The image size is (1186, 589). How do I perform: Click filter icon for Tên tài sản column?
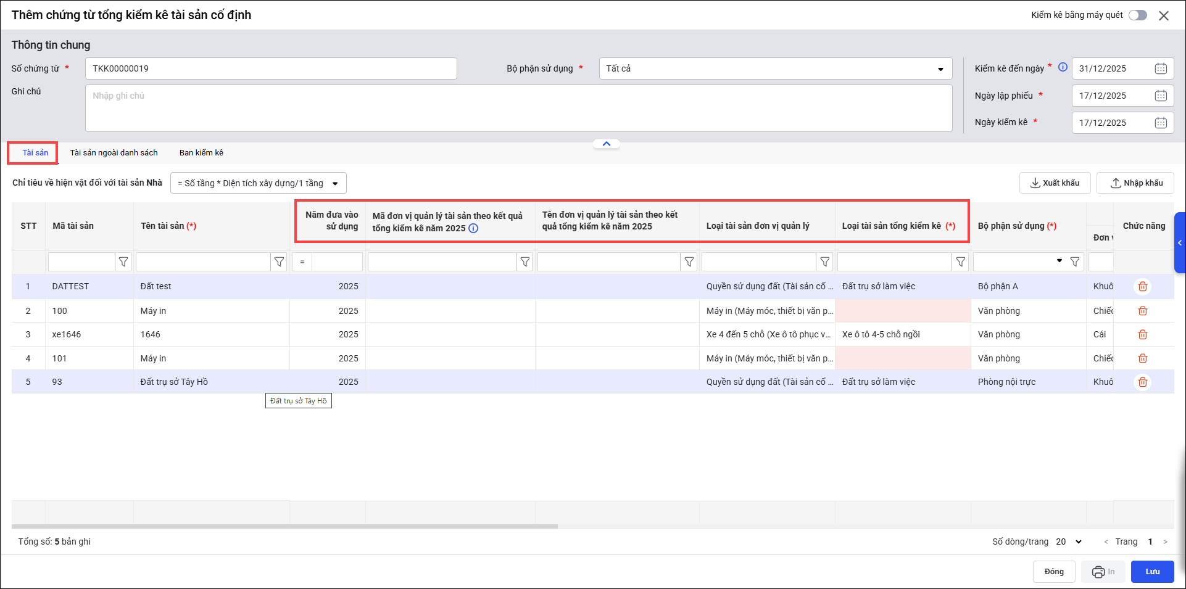(x=279, y=262)
